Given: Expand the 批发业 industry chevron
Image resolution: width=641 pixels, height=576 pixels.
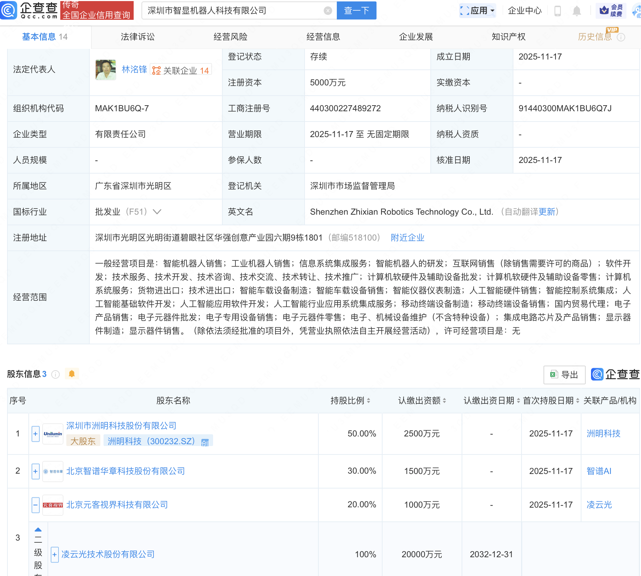Looking at the screenshot, I should coord(157,212).
